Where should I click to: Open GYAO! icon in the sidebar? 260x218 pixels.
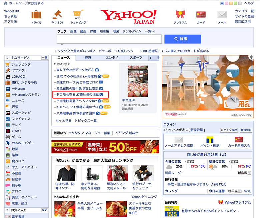pos(8,131)
